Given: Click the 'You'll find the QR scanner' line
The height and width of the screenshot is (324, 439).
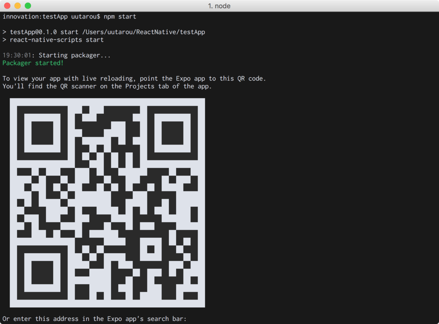Looking at the screenshot, I should point(107,86).
